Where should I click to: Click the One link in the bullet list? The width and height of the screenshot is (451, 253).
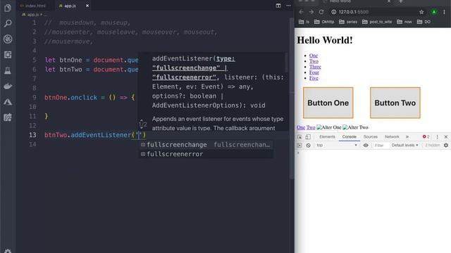314,56
